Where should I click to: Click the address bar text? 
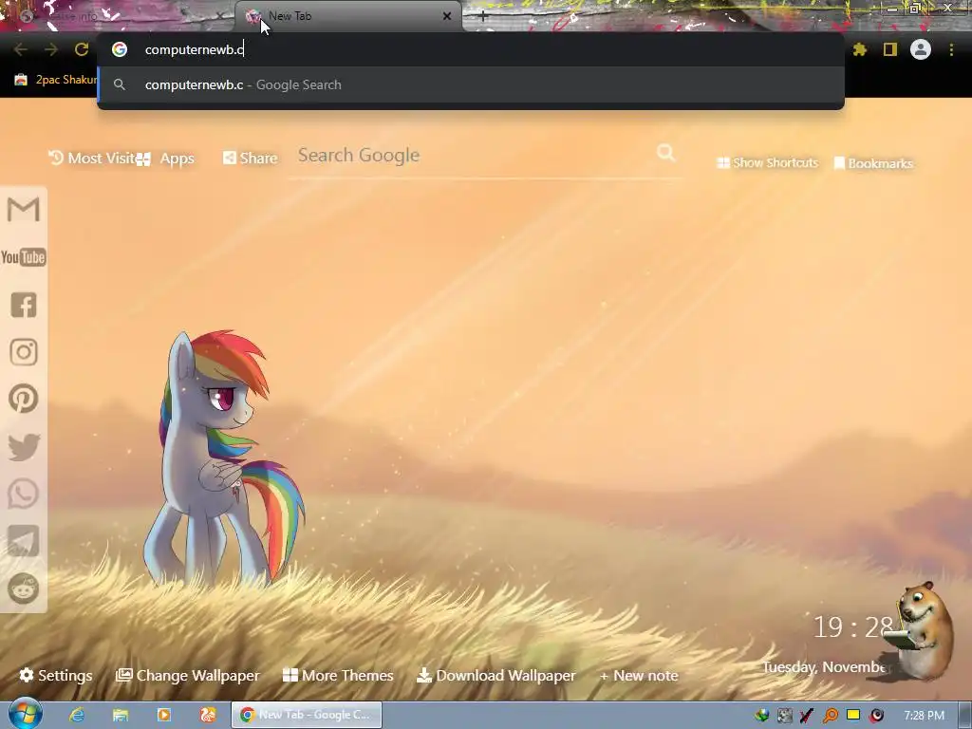point(194,49)
